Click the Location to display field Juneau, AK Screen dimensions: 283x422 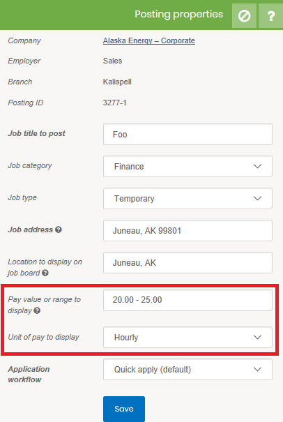click(188, 262)
